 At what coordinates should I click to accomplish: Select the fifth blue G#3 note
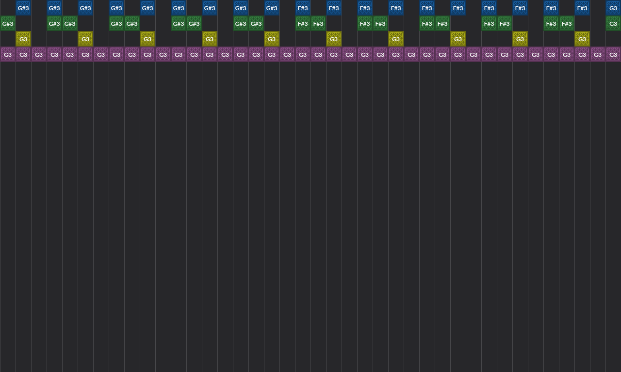click(x=147, y=8)
